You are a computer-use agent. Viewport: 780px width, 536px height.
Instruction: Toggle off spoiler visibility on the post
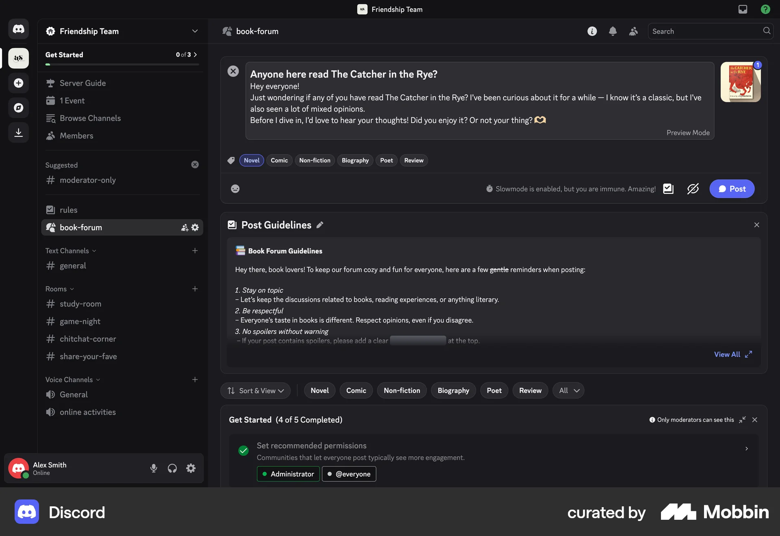[692, 188]
